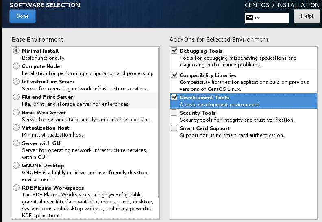Screen dimensions: 322x222
Task: Disable Compatibility Libraries checkbox
Action: [174, 75]
